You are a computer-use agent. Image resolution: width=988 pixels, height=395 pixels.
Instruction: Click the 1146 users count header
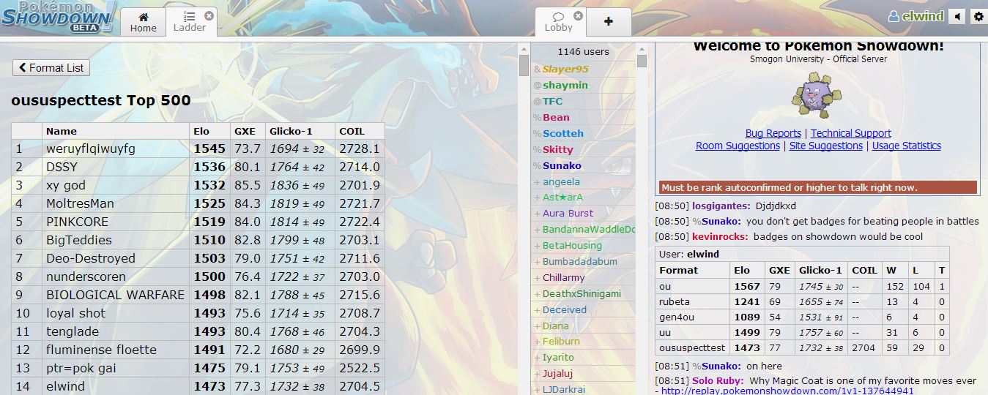583,52
